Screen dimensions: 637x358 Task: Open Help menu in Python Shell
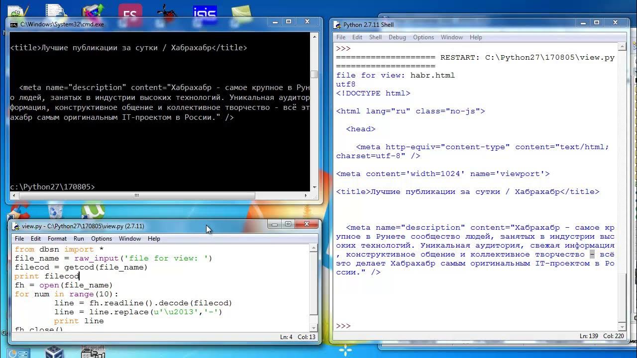point(476,37)
